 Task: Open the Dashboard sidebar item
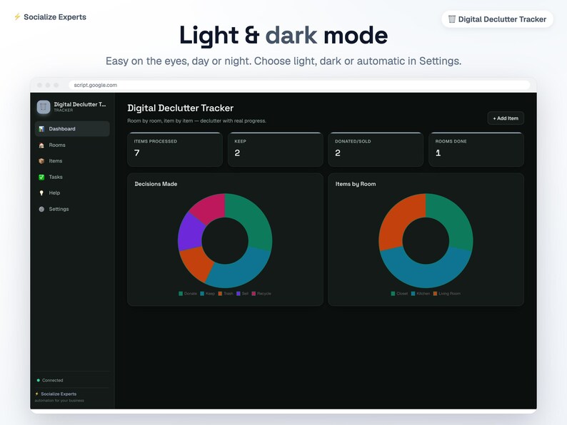click(x=72, y=129)
